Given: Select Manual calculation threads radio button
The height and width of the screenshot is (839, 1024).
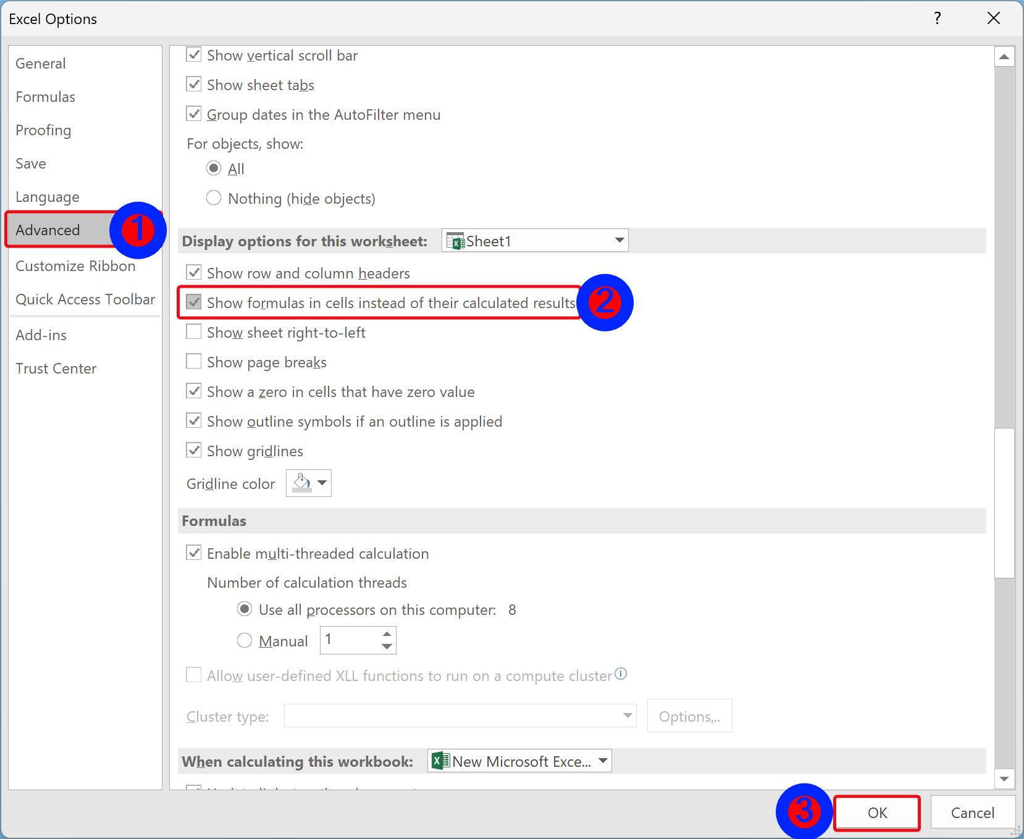Looking at the screenshot, I should (x=245, y=640).
